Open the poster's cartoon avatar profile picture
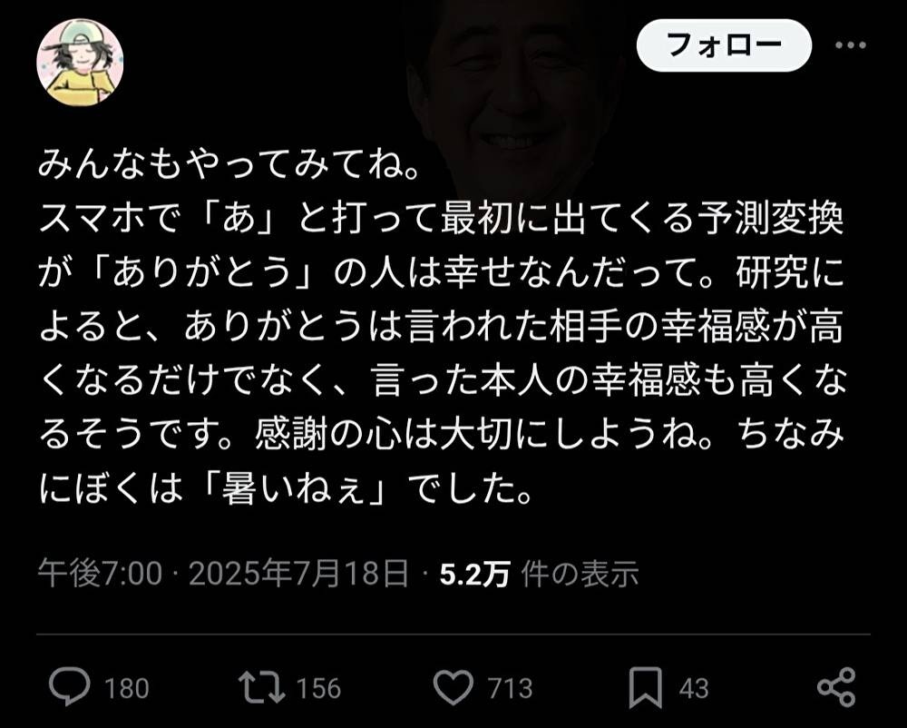 click(80, 62)
